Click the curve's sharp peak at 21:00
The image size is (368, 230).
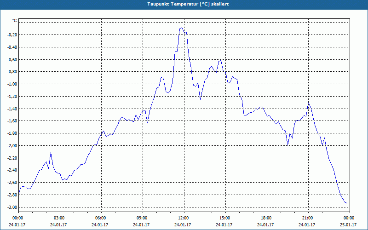click(x=308, y=102)
